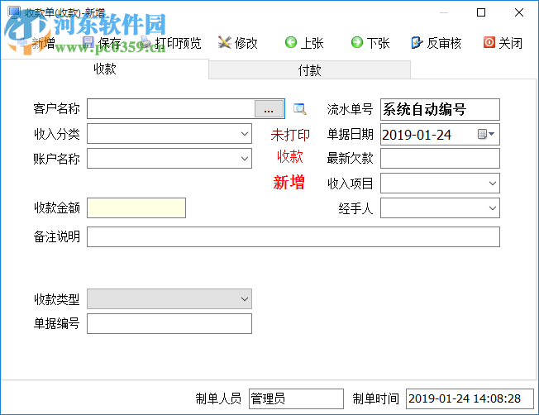
Task: Click the green left arrow icon
Action: 291,43
